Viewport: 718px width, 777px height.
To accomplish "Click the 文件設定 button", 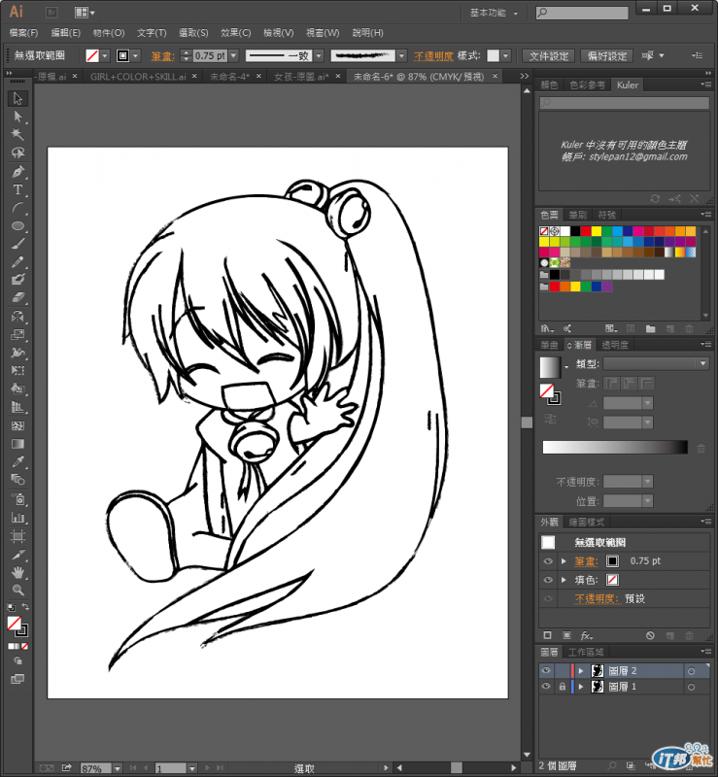I will point(548,56).
